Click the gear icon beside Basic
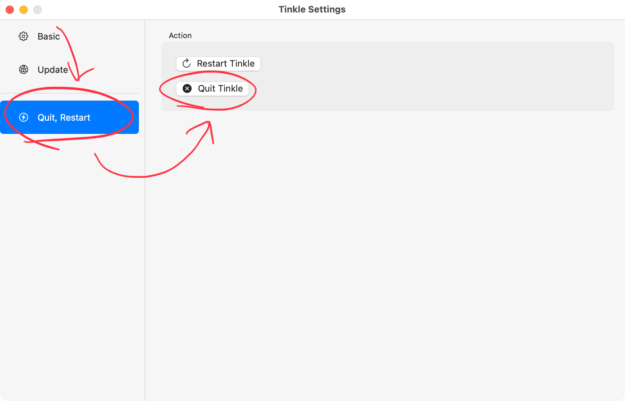625x401 pixels. click(x=23, y=36)
